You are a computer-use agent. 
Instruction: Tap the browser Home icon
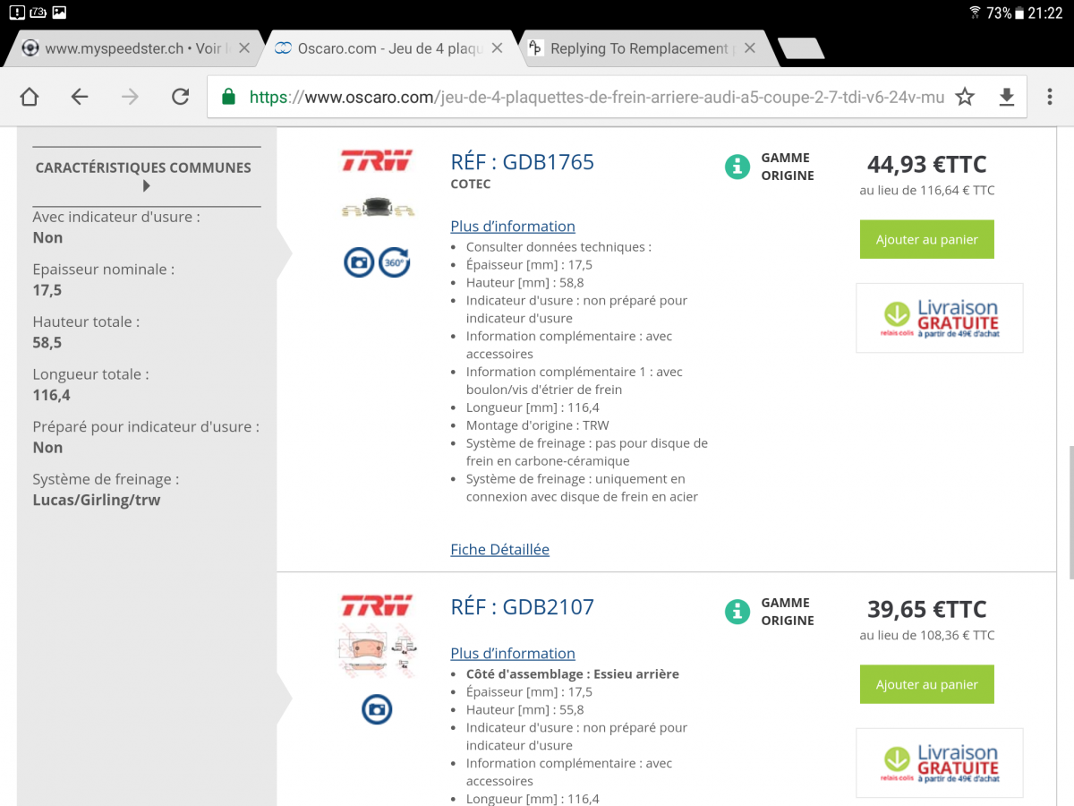point(30,97)
